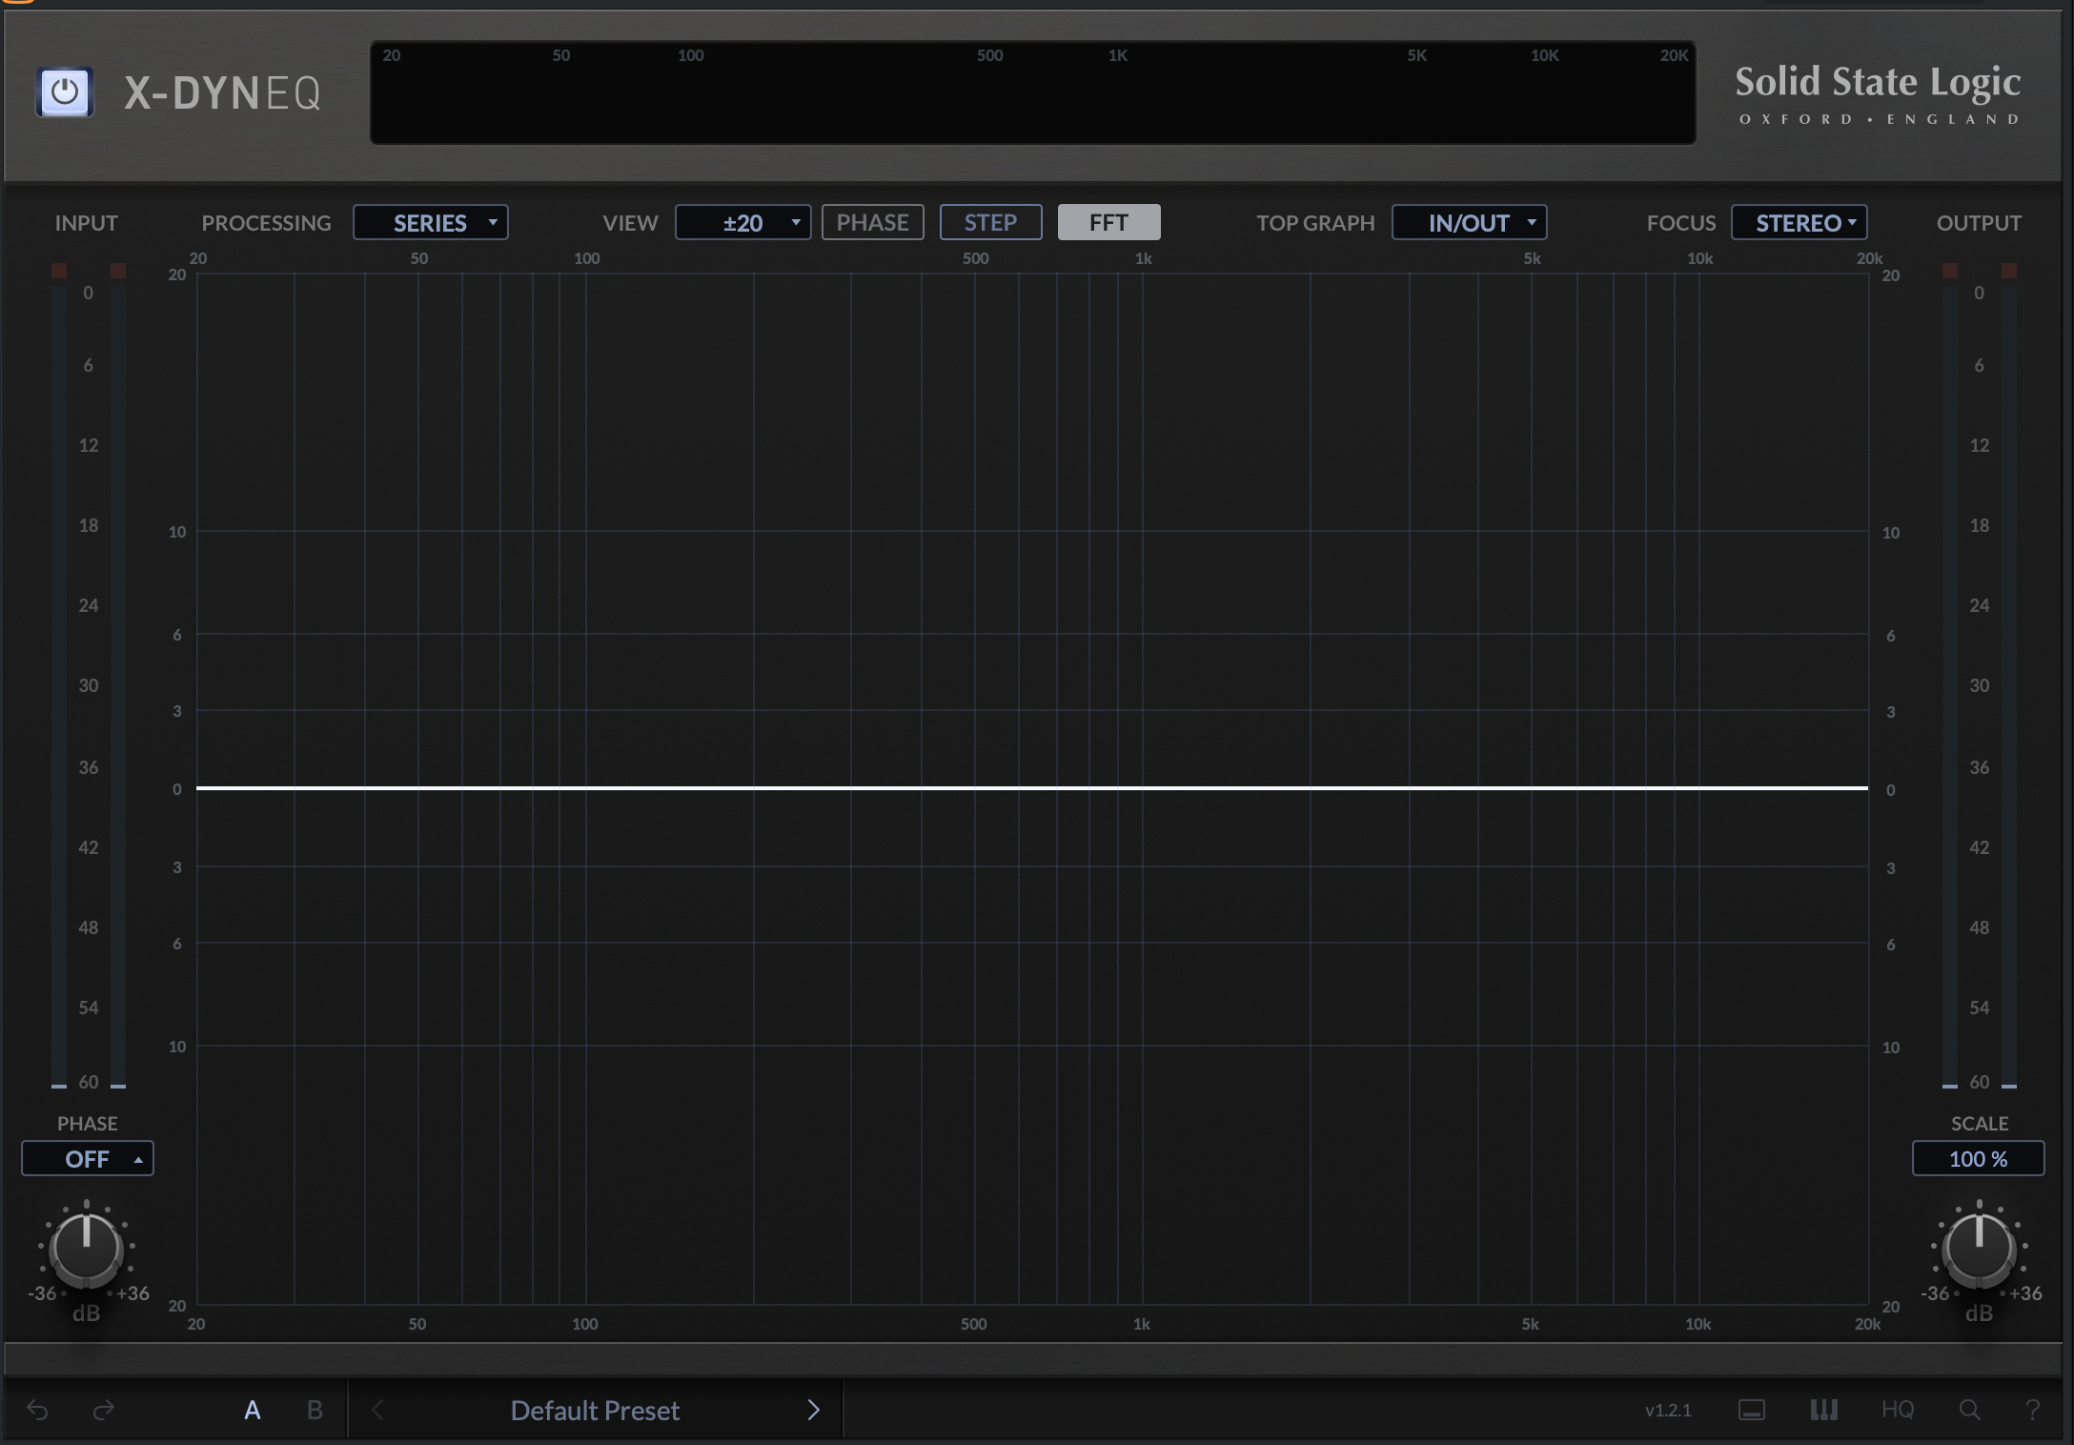Adjust the input gain knob
The width and height of the screenshot is (2074, 1445).
pyautogui.click(x=86, y=1251)
